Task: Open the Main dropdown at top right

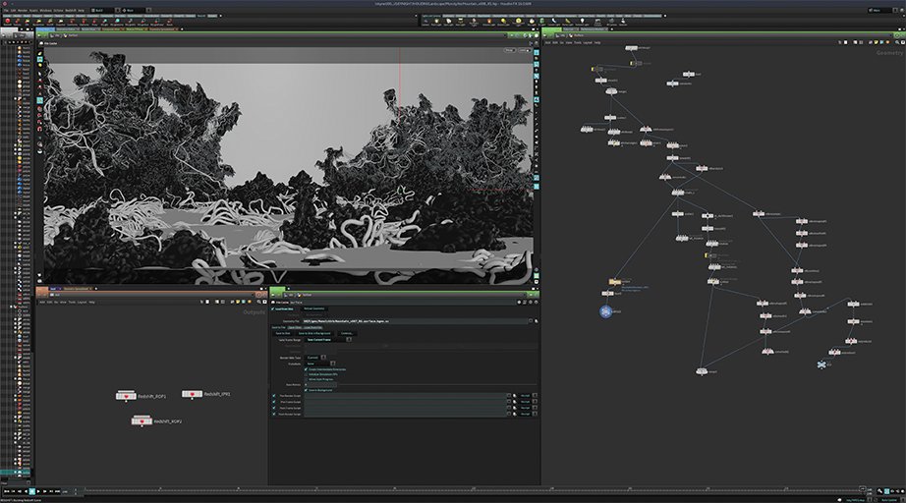Action: [x=884, y=10]
